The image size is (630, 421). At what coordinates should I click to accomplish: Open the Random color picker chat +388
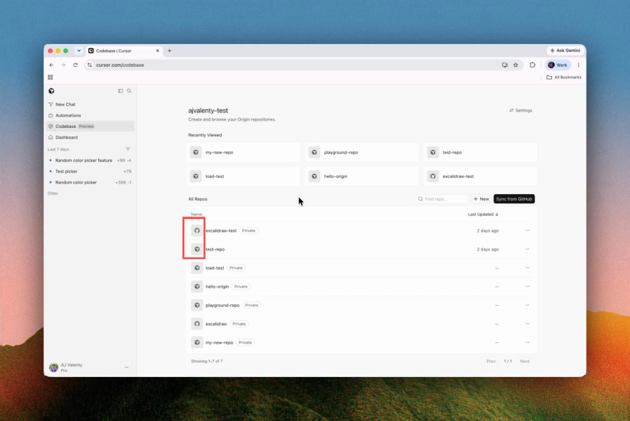(x=90, y=182)
